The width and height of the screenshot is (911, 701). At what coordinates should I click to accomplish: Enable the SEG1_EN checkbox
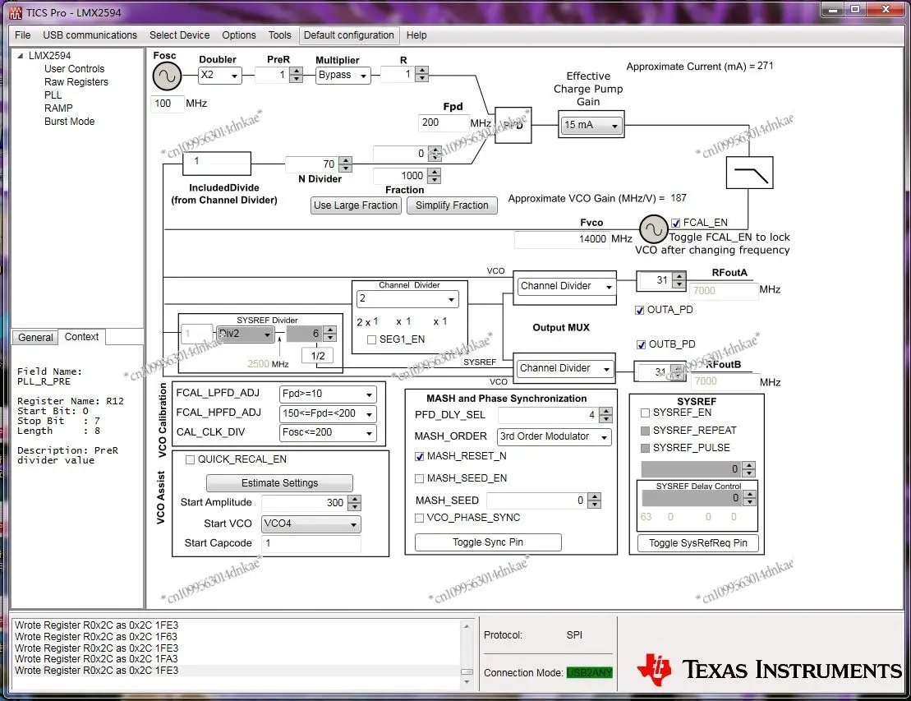pyautogui.click(x=372, y=339)
